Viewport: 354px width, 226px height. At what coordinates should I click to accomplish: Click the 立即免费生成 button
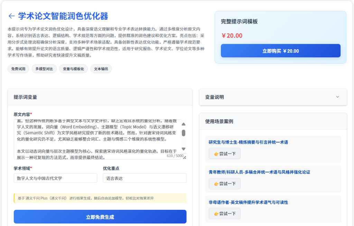point(100,217)
